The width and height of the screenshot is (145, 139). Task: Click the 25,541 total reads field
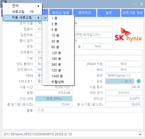[x=54, y=104]
